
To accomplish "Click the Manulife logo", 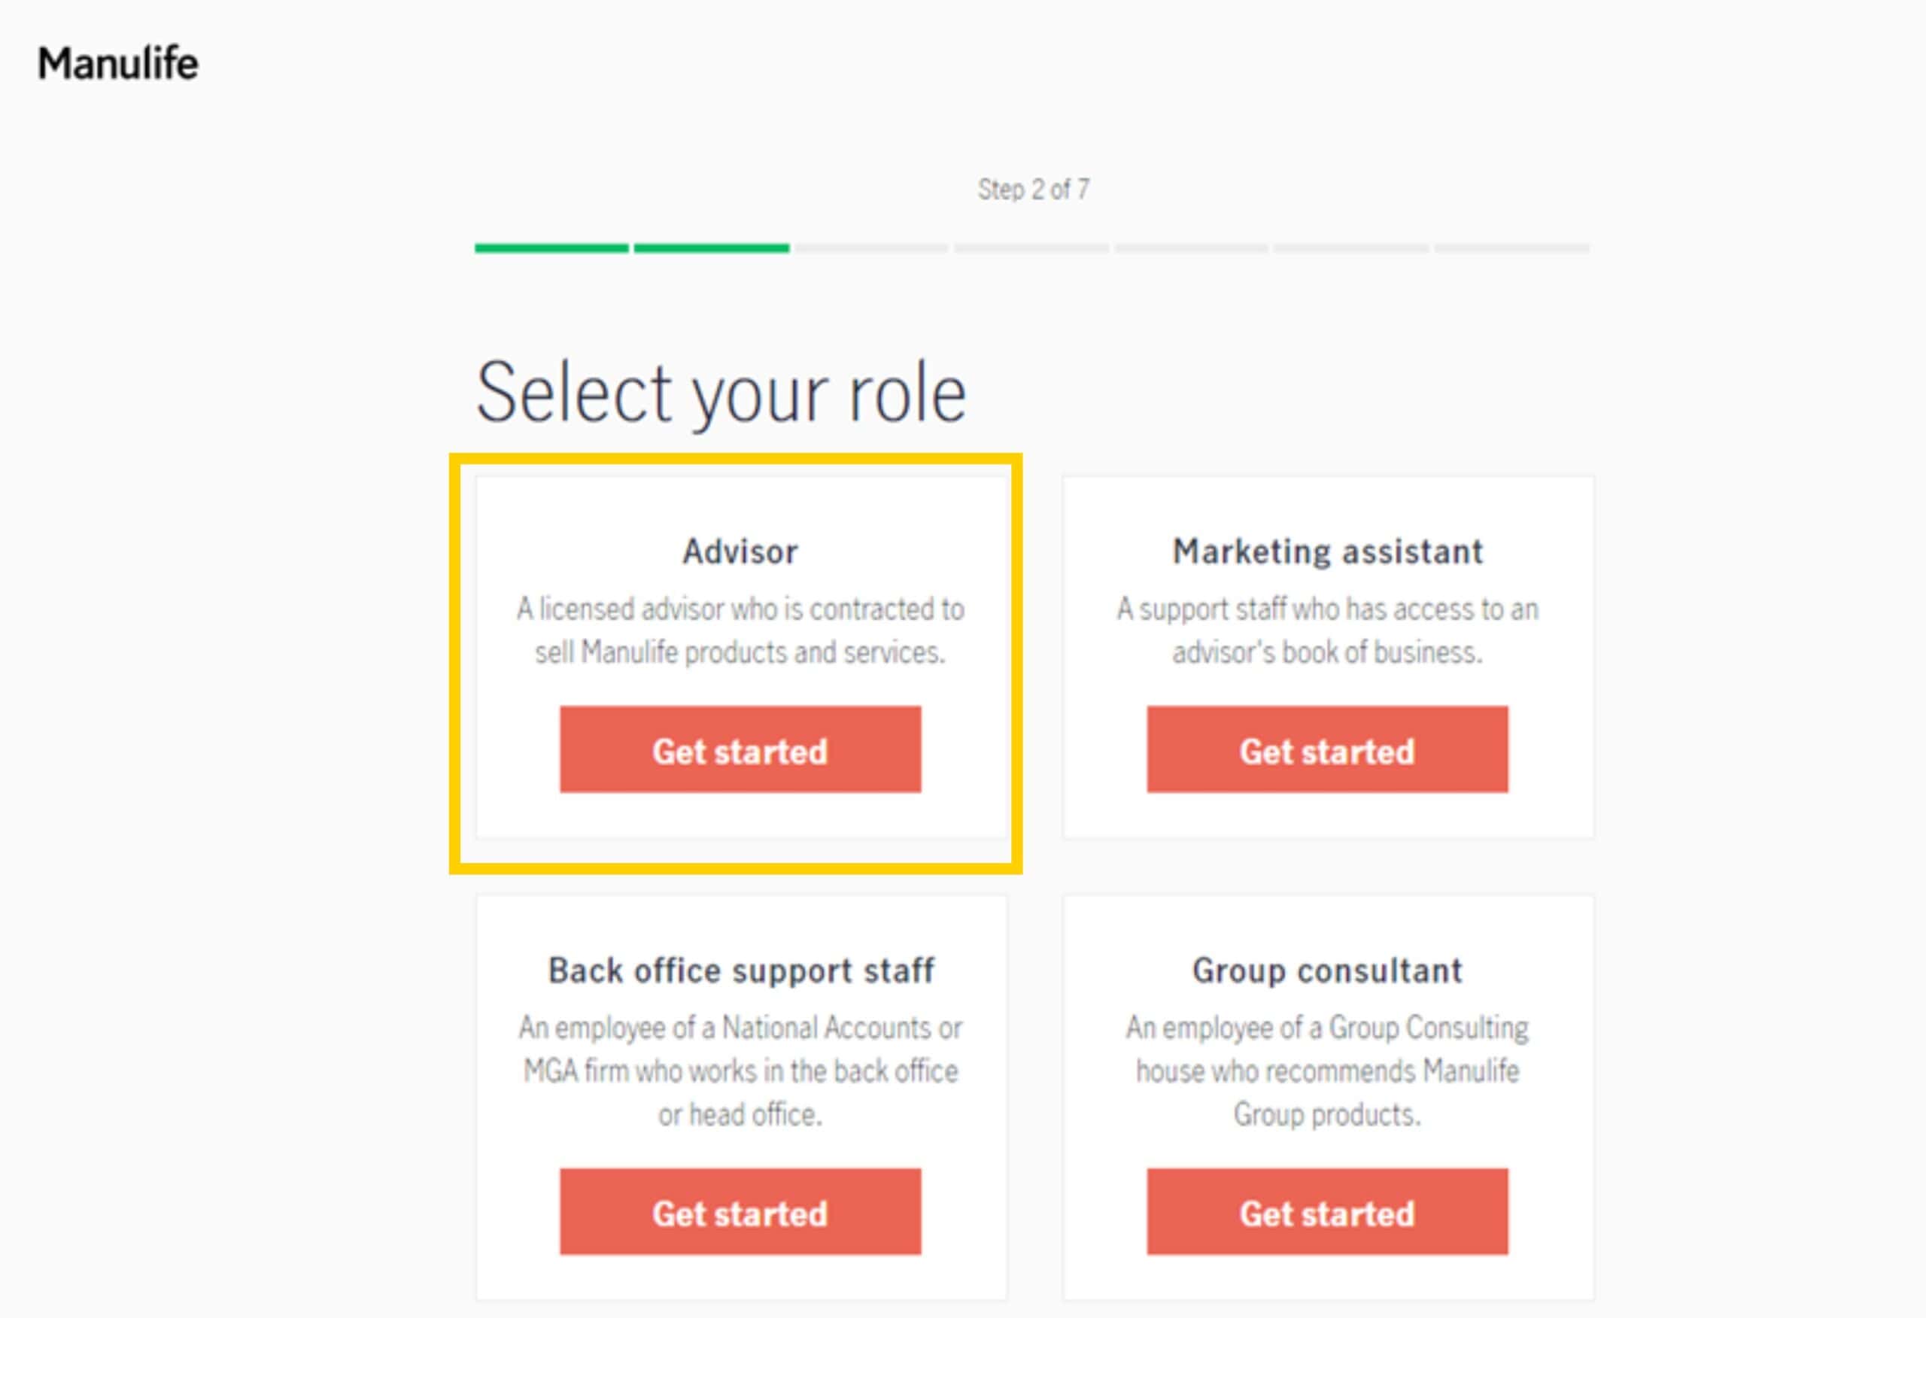I will coord(119,61).
